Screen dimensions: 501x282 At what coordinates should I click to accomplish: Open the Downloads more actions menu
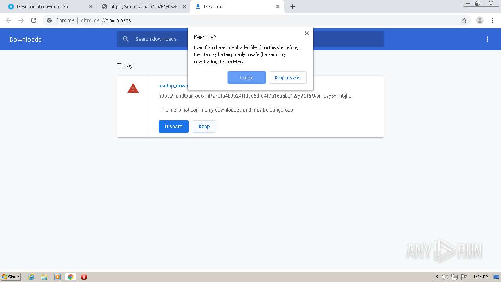tap(488, 39)
